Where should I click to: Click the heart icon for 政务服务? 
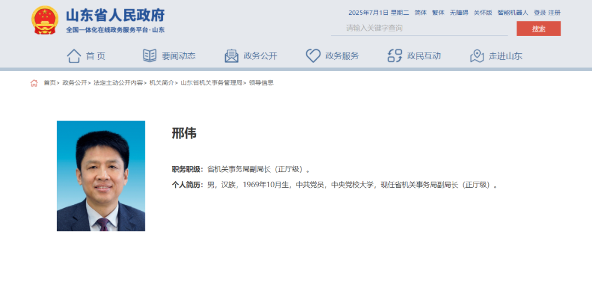coord(313,56)
